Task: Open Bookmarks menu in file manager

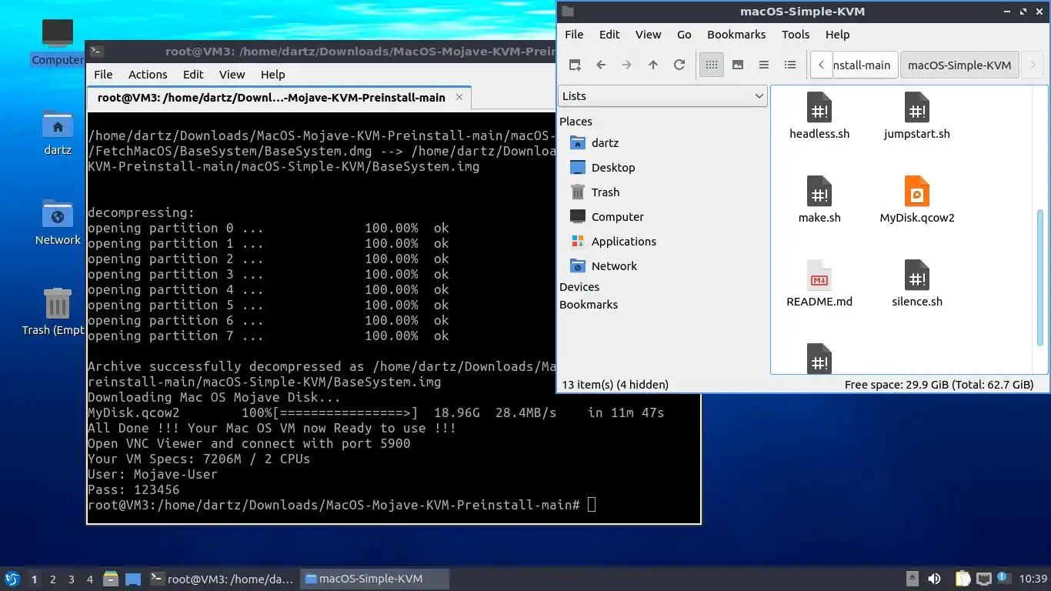Action: point(736,35)
